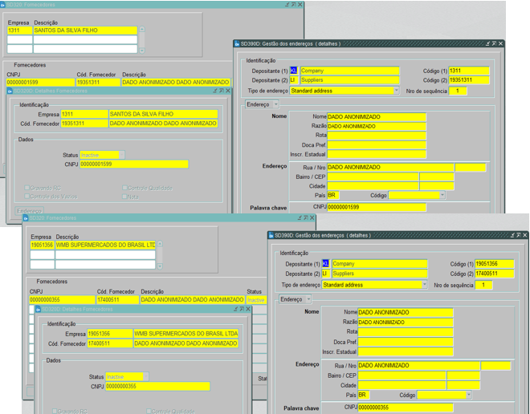The width and height of the screenshot is (530, 414).
Task: Click title icon of SD390D window with Código 19051356
Action: tap(271, 236)
